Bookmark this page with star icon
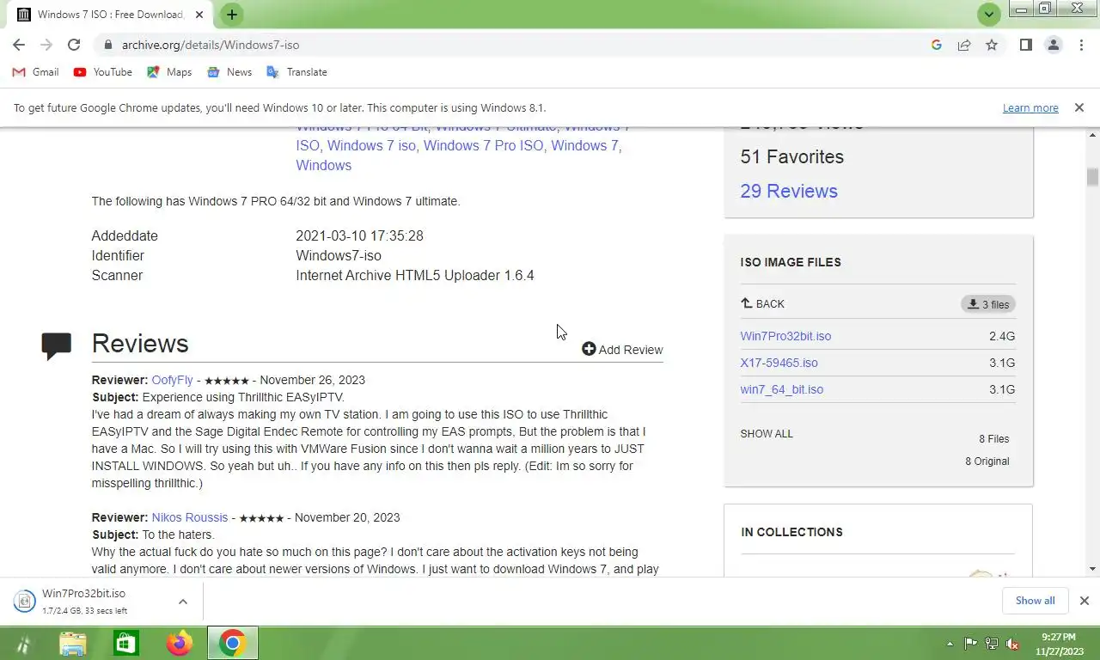Viewport: 1100px width, 660px height. point(992,45)
